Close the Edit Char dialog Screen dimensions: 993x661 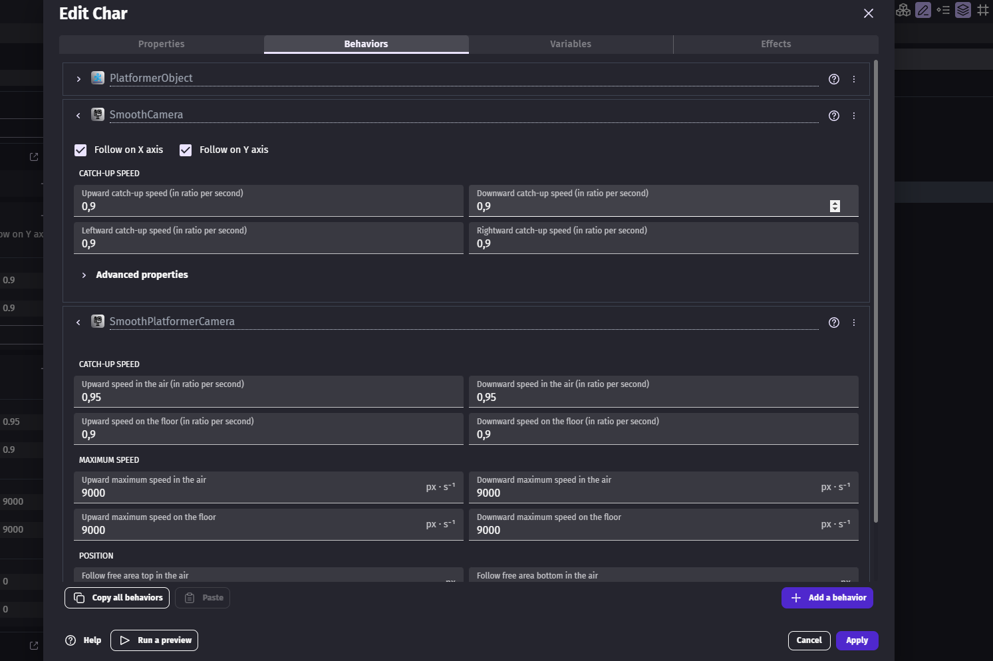(x=869, y=13)
